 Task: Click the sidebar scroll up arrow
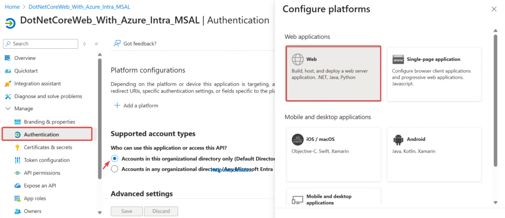point(100,54)
